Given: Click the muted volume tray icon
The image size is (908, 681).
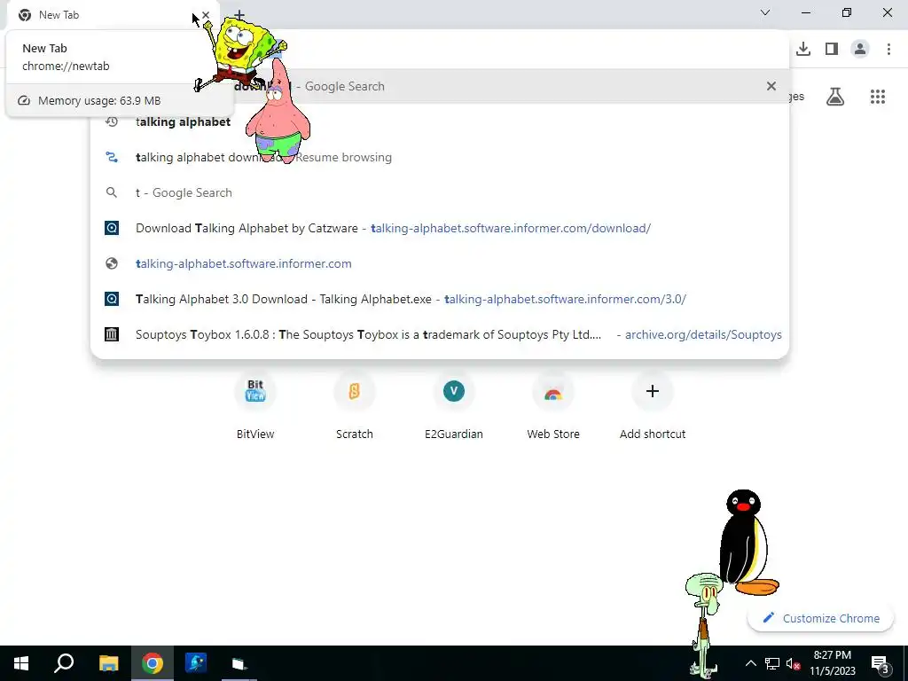Looking at the screenshot, I should [x=793, y=663].
